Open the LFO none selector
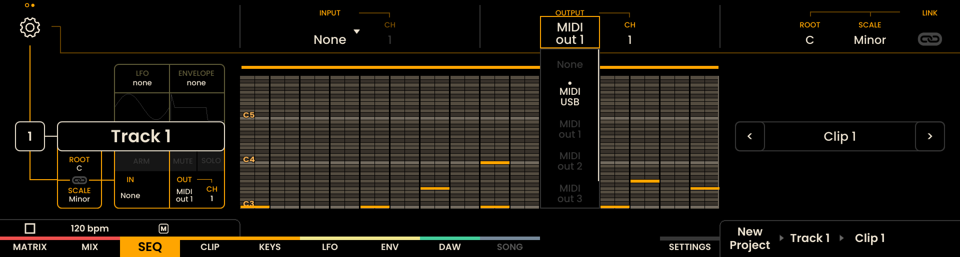 pyautogui.click(x=142, y=78)
